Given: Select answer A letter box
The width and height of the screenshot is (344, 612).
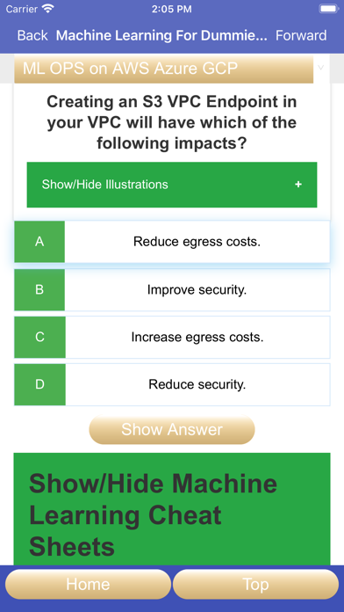Looking at the screenshot, I should (39, 242).
